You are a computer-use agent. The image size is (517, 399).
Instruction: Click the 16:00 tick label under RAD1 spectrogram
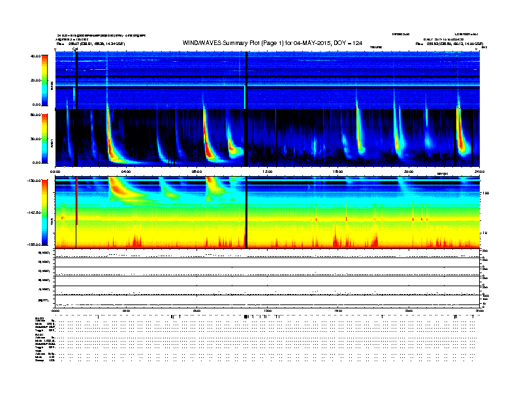[x=338, y=171]
